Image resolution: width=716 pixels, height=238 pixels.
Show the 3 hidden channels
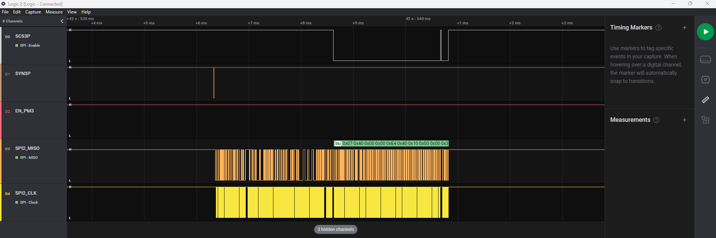click(x=335, y=229)
